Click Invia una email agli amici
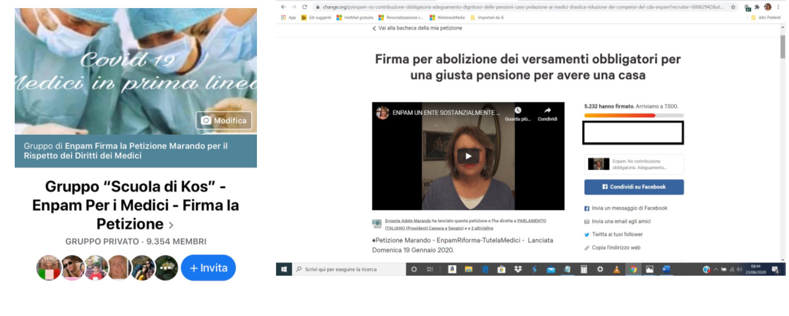Screen dimensions: 789x316 click(617, 221)
